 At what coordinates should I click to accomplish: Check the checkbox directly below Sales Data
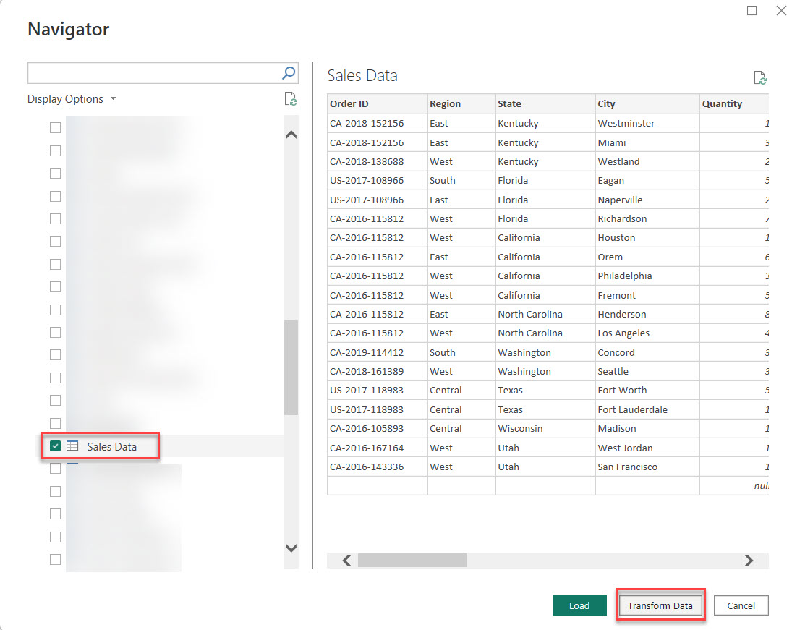(55, 468)
